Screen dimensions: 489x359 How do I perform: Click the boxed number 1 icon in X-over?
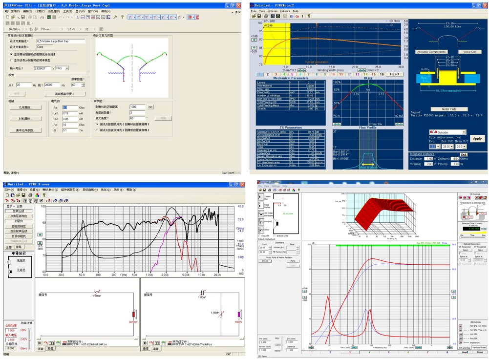(25, 201)
